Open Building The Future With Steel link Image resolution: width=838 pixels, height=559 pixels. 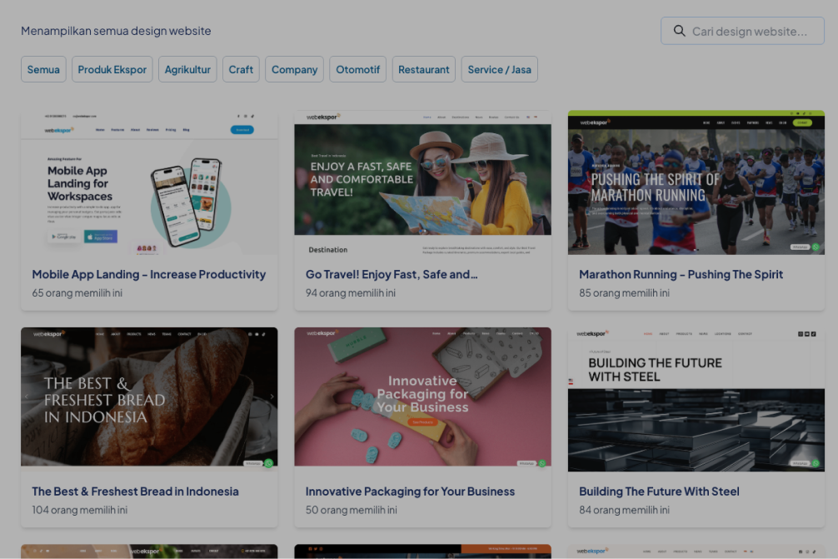point(659,492)
